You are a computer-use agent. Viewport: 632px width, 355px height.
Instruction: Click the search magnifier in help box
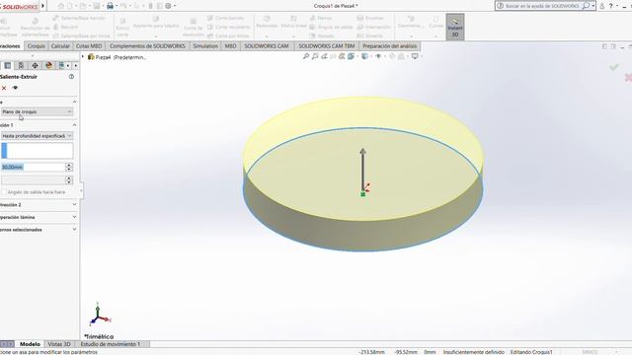[x=586, y=6]
